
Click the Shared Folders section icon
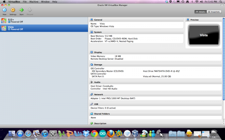(x=92, y=114)
